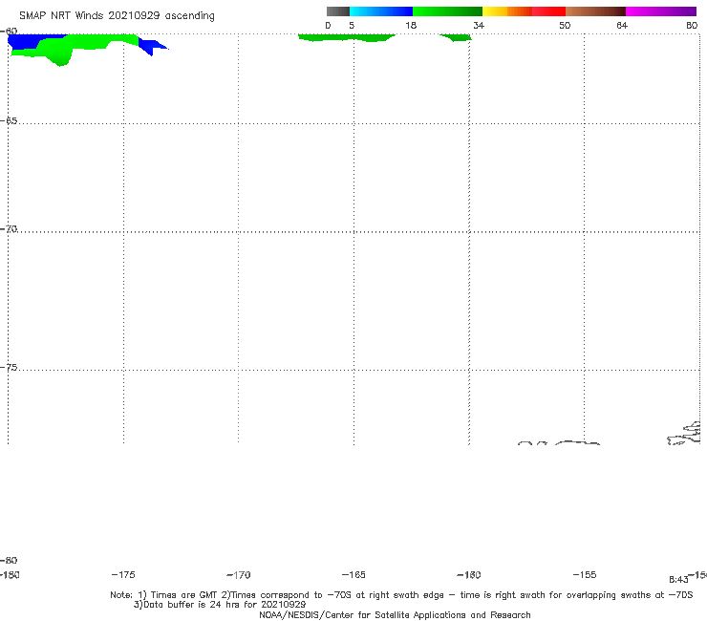Click the longitude label '-170' on the bottom axis
This screenshot has height=621, width=707.
point(238,574)
